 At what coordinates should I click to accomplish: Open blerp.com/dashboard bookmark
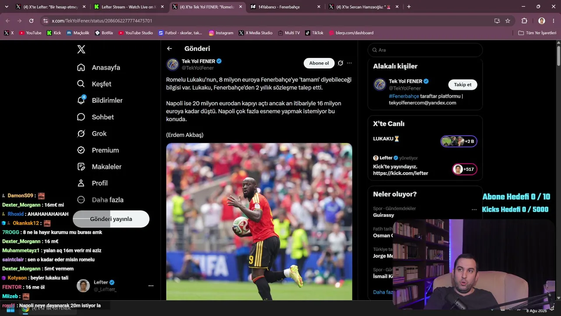351,33
